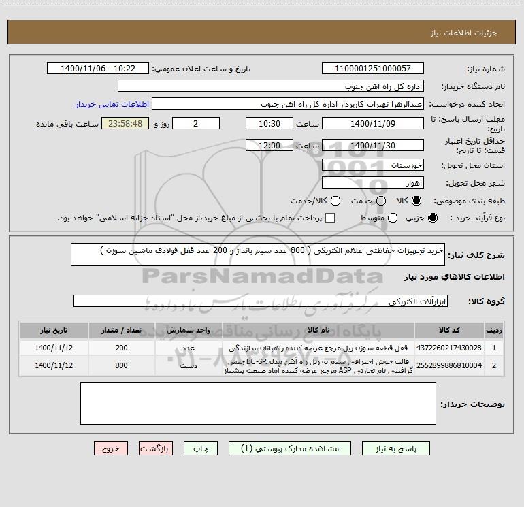Click the need date in row 2
Screen dimensions: 524x507
coord(54,365)
